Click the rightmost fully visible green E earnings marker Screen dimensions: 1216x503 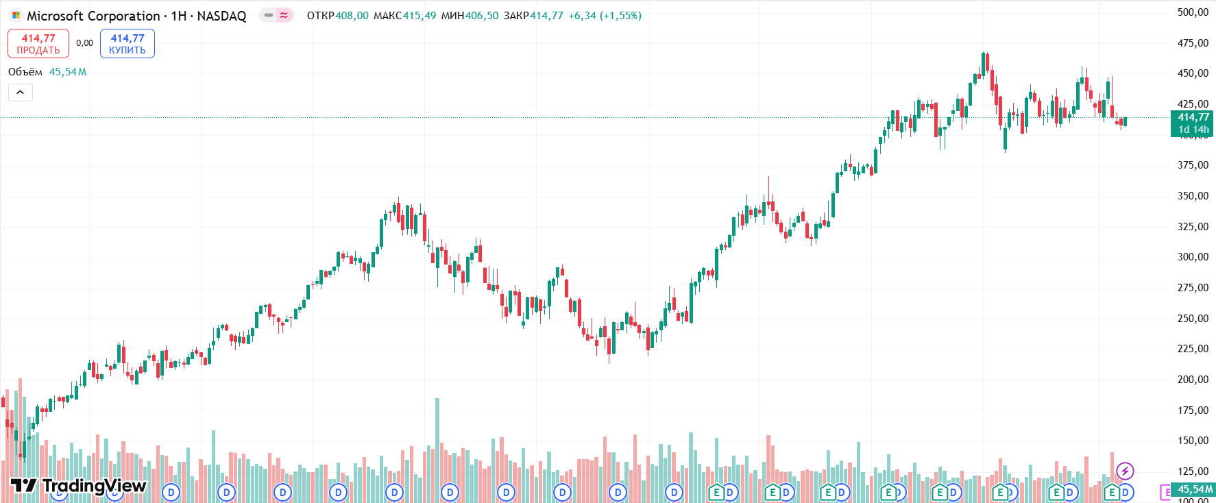tap(1112, 492)
